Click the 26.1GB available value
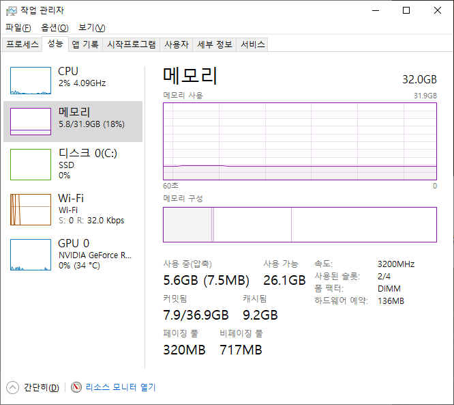454x405 pixels. coord(284,280)
